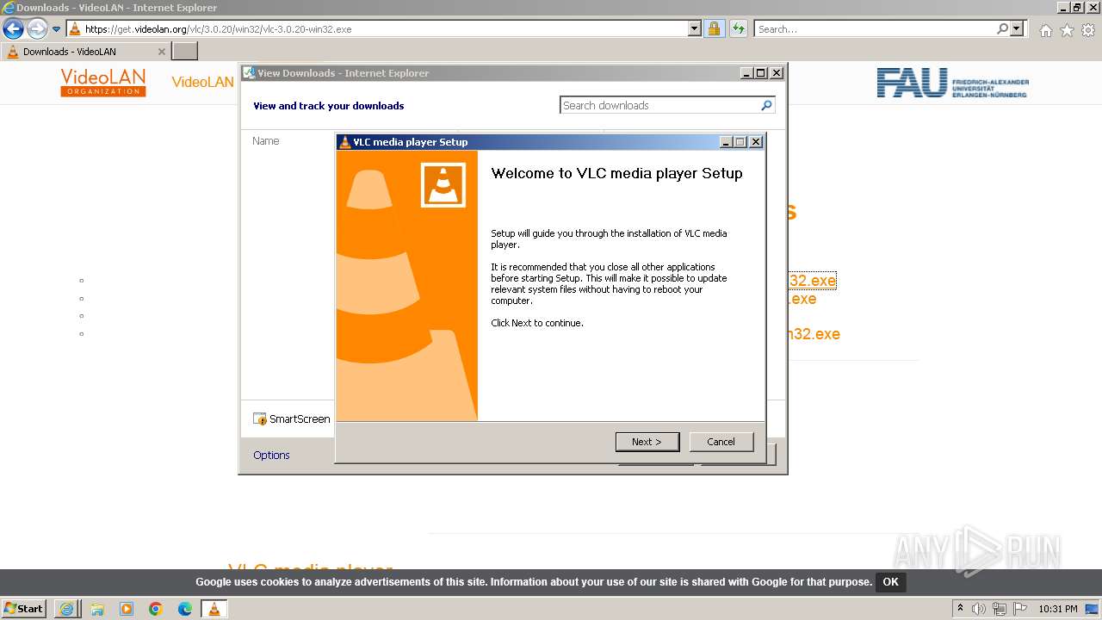Viewport: 1102px width, 620px height.
Task: Open the recent pages dropdown arrow
Action: (57, 29)
